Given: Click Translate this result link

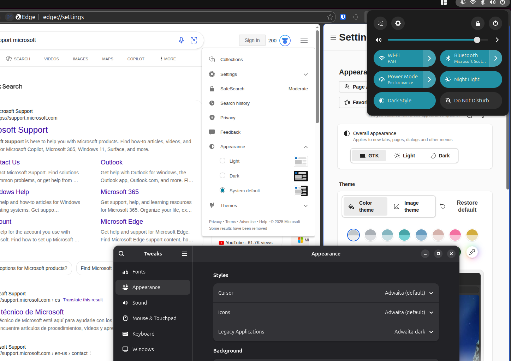Looking at the screenshot, I should 83,300.
